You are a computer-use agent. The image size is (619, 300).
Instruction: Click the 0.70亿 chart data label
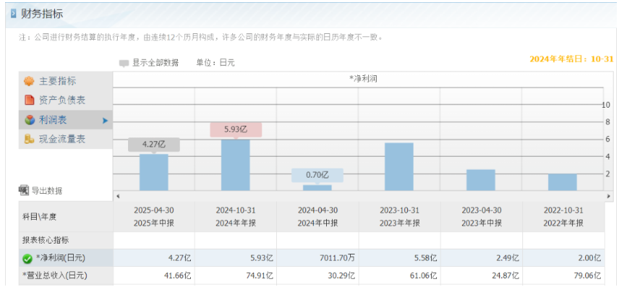[x=317, y=175]
